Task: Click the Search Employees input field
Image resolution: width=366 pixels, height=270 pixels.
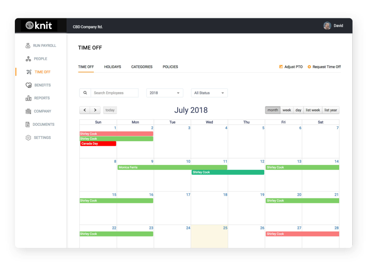Action: [114, 93]
